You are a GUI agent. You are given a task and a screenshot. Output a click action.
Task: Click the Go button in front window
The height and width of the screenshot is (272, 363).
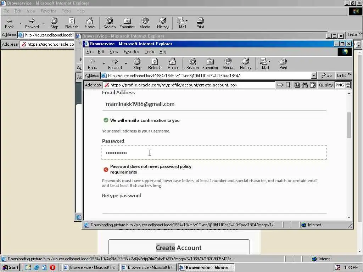[x=326, y=75]
